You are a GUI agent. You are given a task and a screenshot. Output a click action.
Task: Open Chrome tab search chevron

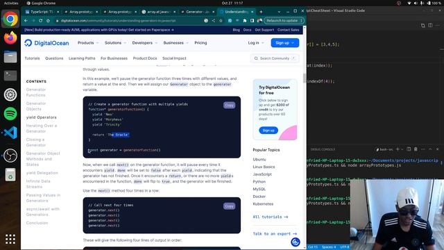tap(279, 12)
